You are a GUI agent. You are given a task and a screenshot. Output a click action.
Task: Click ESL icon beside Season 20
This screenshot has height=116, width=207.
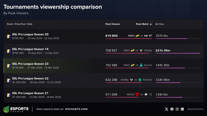tap(9, 36)
